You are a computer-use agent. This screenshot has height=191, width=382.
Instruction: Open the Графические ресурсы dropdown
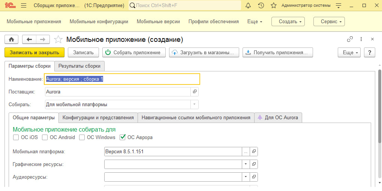[x=246, y=164]
